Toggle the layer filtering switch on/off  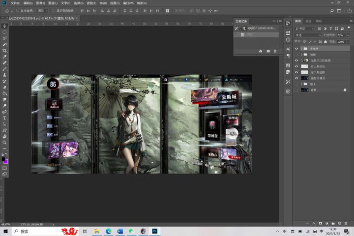[x=349, y=28]
